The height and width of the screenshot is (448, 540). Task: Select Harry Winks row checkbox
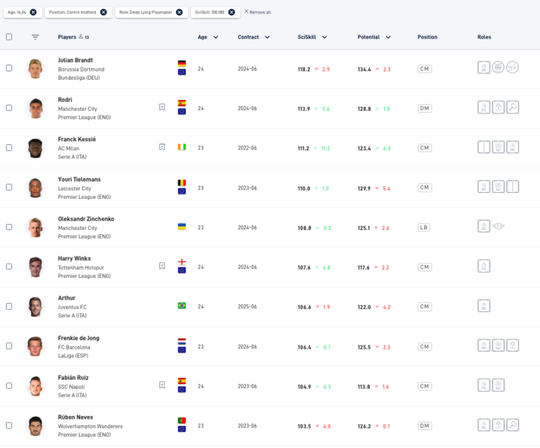9,267
